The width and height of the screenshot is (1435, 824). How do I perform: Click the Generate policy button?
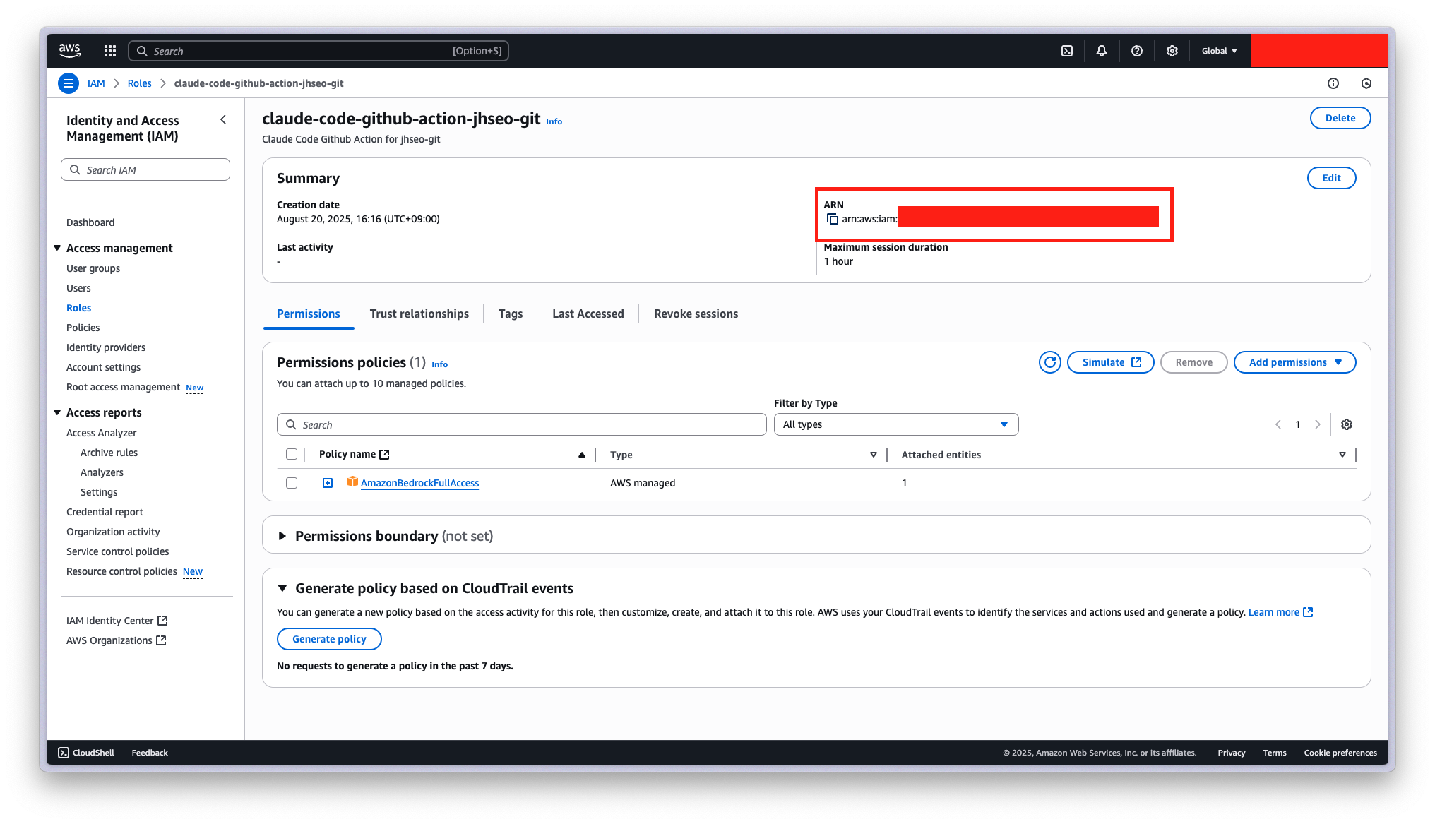tap(329, 639)
